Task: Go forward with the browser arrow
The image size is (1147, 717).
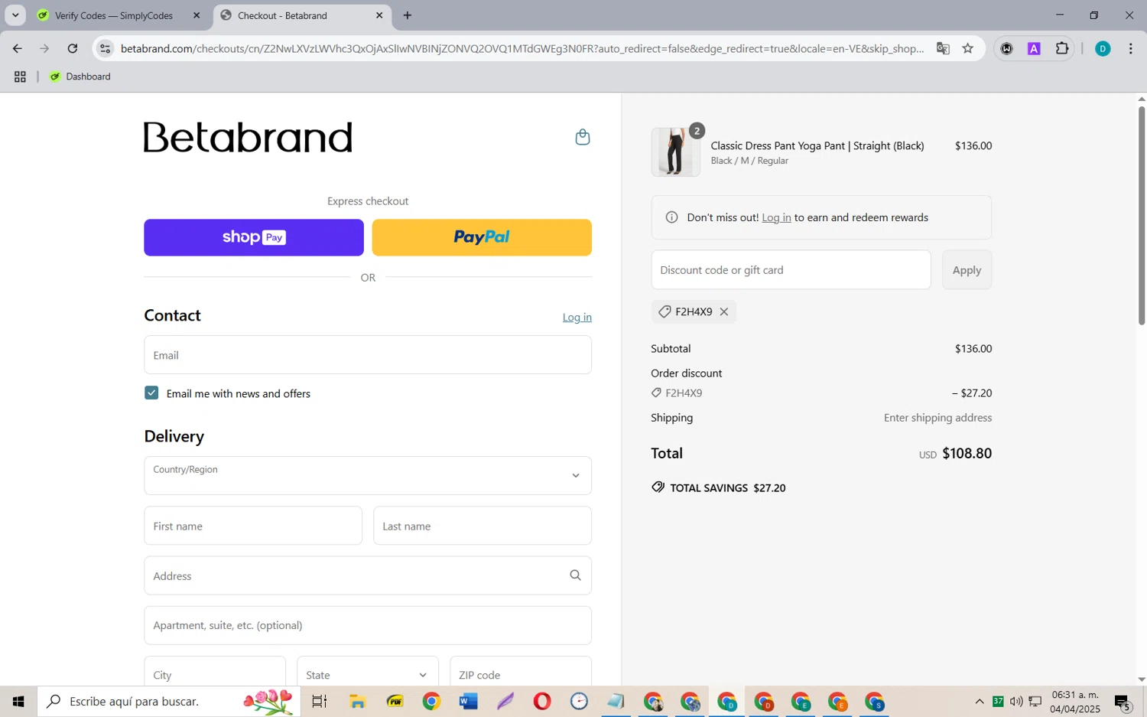Action: (x=44, y=48)
